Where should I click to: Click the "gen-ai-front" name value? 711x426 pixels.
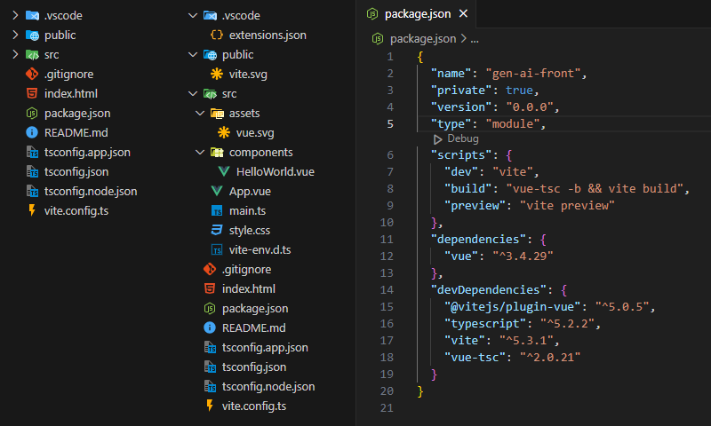coord(532,74)
